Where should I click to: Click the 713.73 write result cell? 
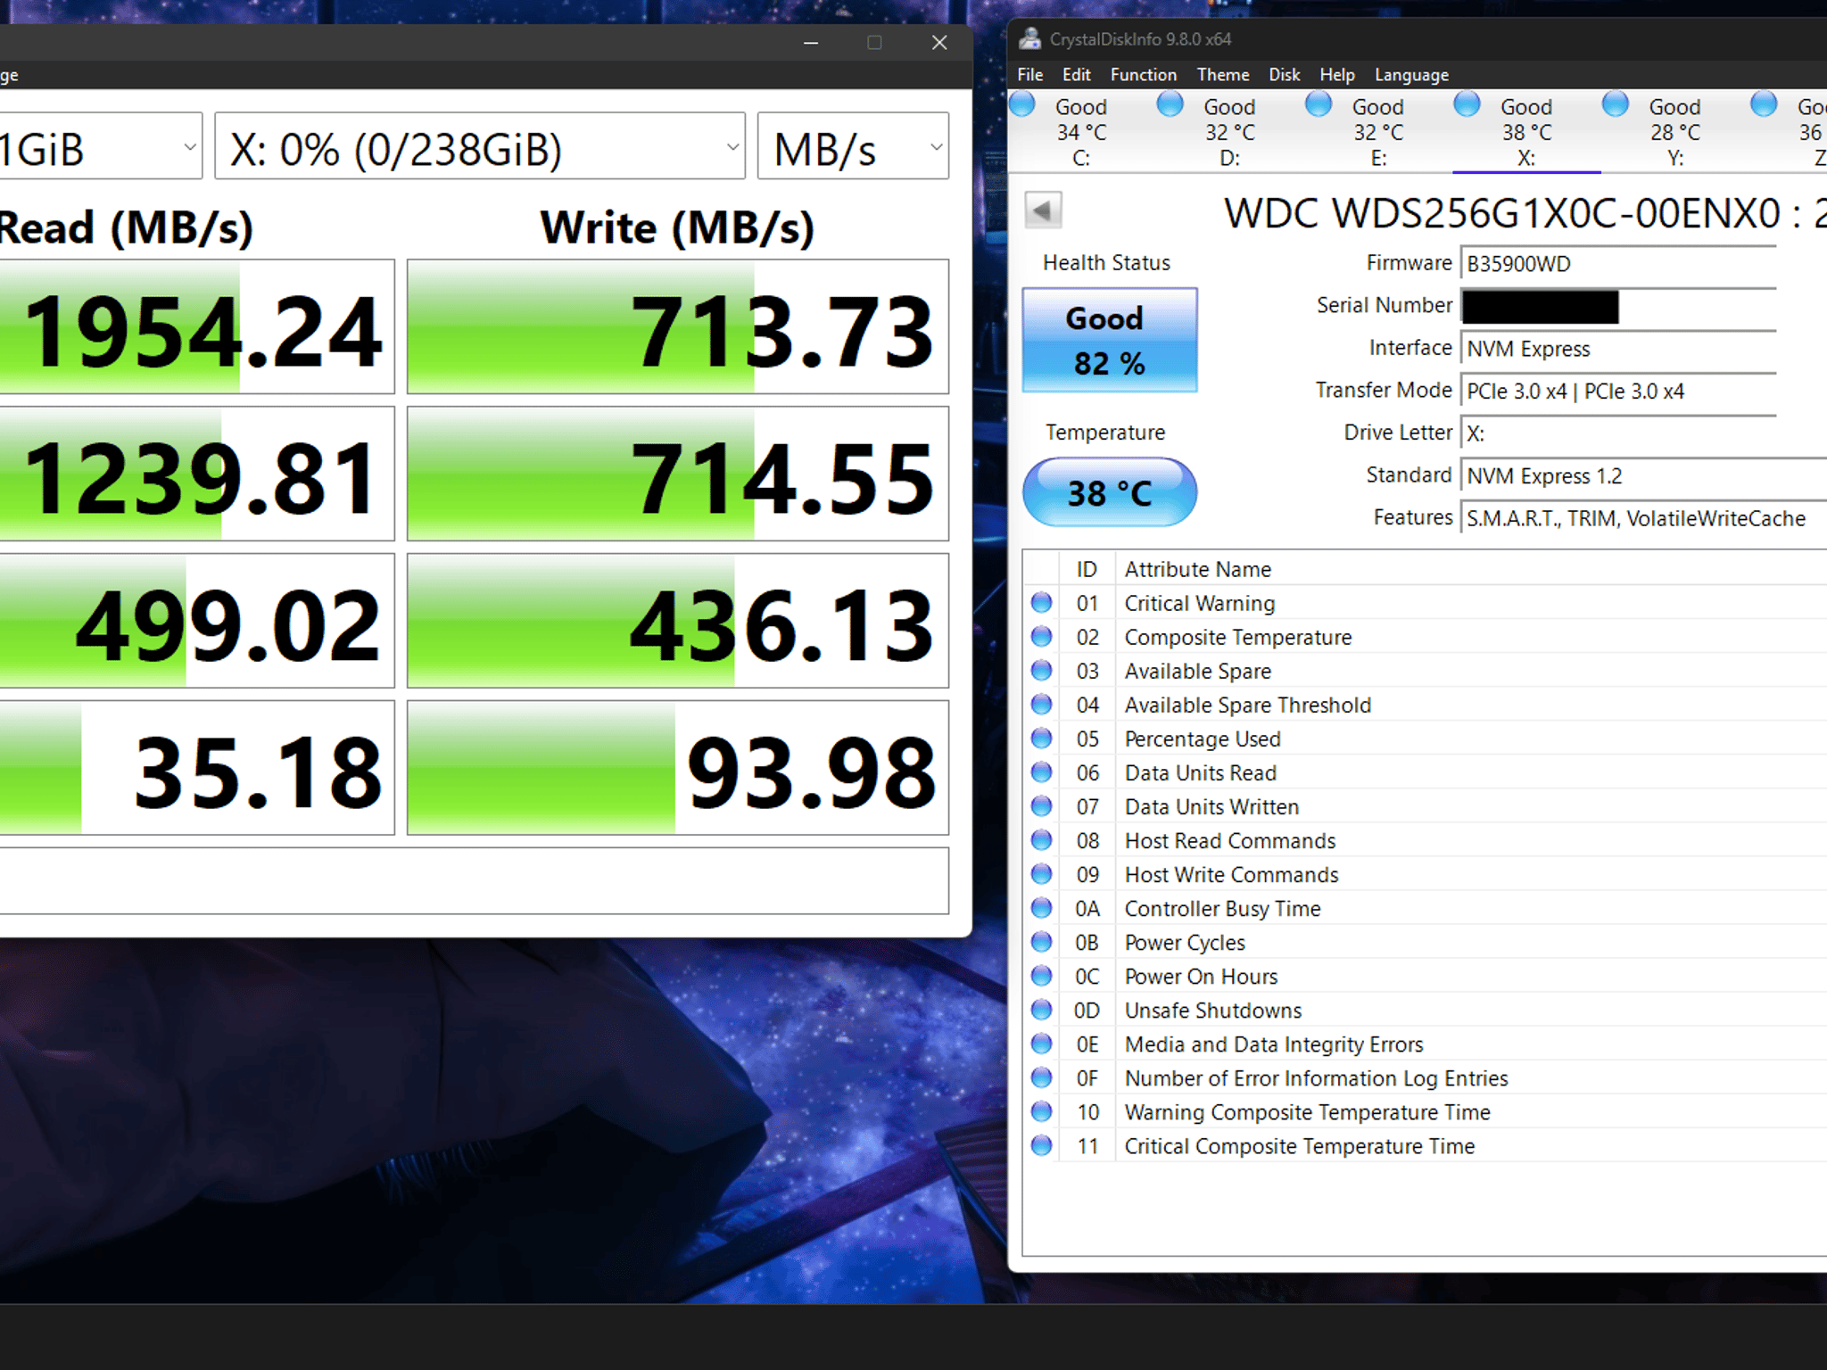click(x=678, y=326)
